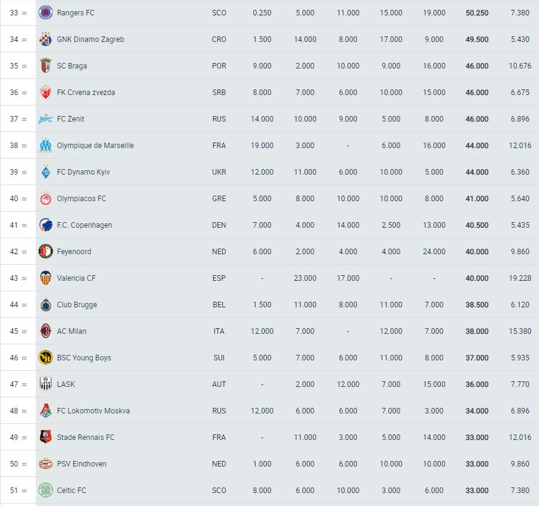Click the GNK Dinamo Zagreb crest icon

pos(45,39)
